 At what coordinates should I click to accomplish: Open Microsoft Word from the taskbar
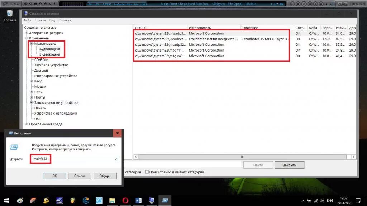[x=138, y=201]
